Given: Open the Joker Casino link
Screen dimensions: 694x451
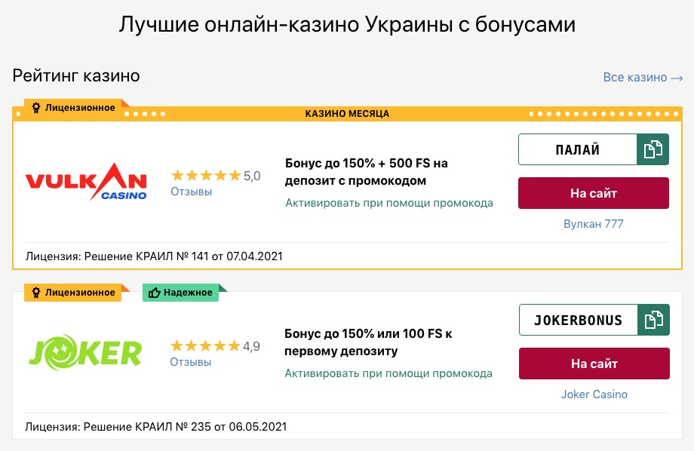Looking at the screenshot, I should 594,394.
